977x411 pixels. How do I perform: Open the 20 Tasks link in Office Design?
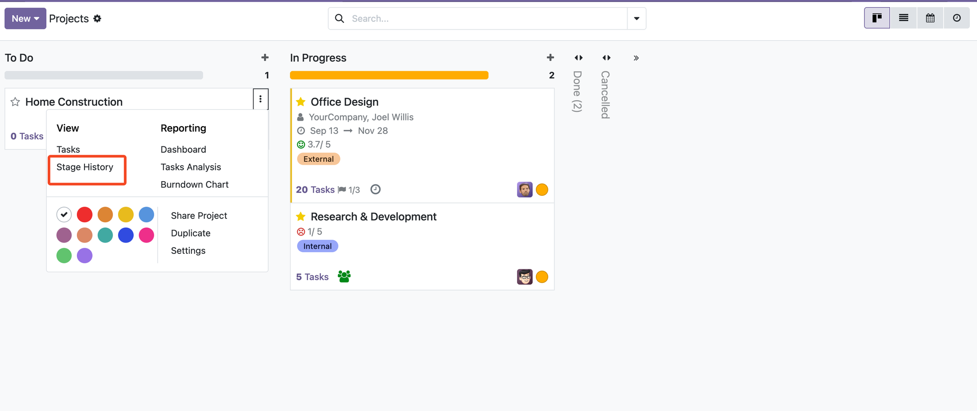pos(315,190)
